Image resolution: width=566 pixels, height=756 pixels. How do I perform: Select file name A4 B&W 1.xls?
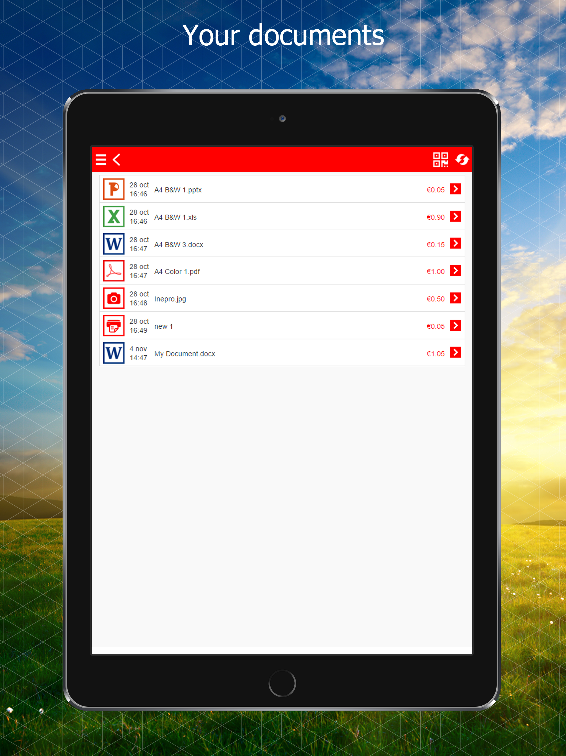(175, 218)
